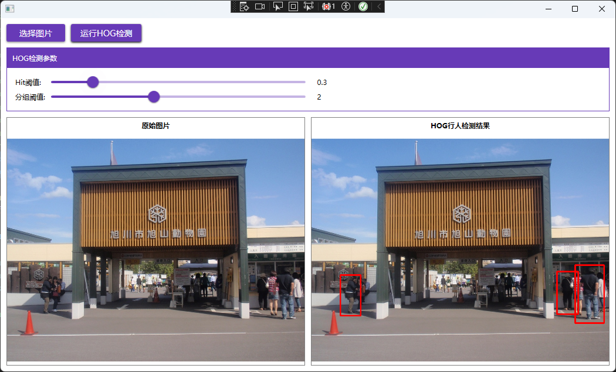Open binding failures indicator showing 1

[x=329, y=6]
